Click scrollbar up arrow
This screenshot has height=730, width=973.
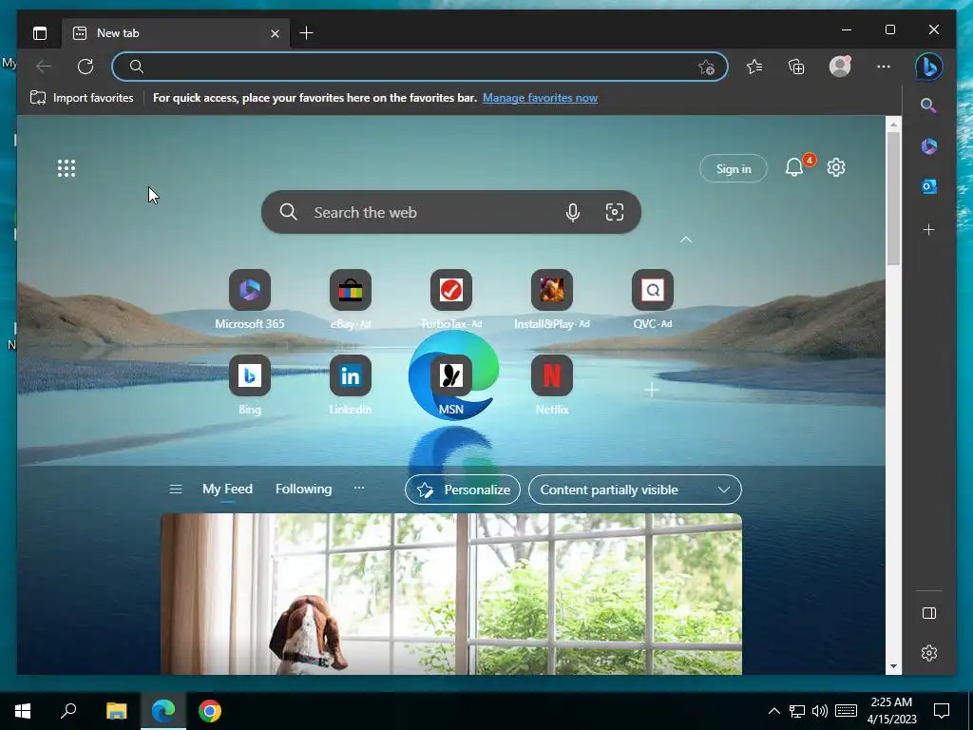click(893, 125)
